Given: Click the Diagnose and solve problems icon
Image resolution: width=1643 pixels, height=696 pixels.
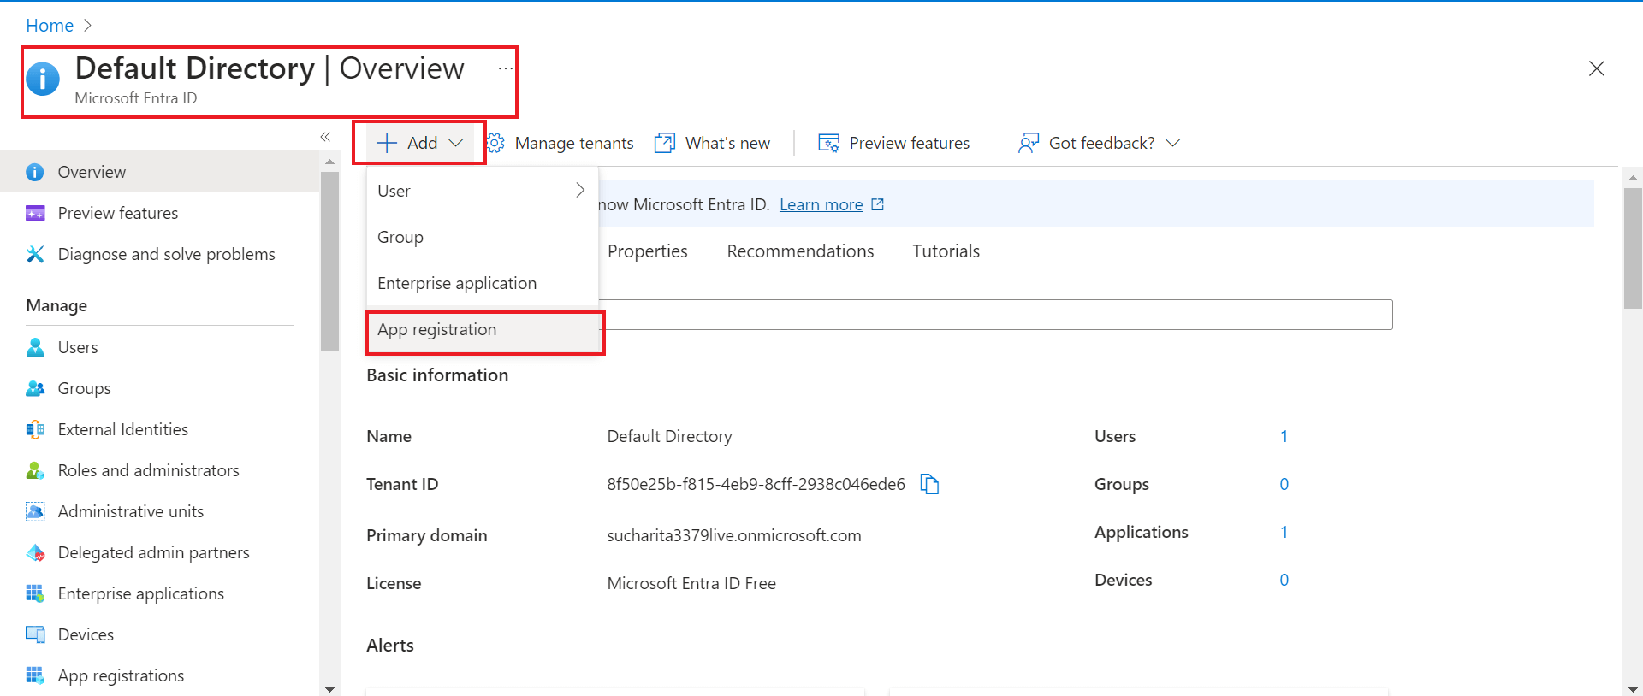Looking at the screenshot, I should pos(35,254).
